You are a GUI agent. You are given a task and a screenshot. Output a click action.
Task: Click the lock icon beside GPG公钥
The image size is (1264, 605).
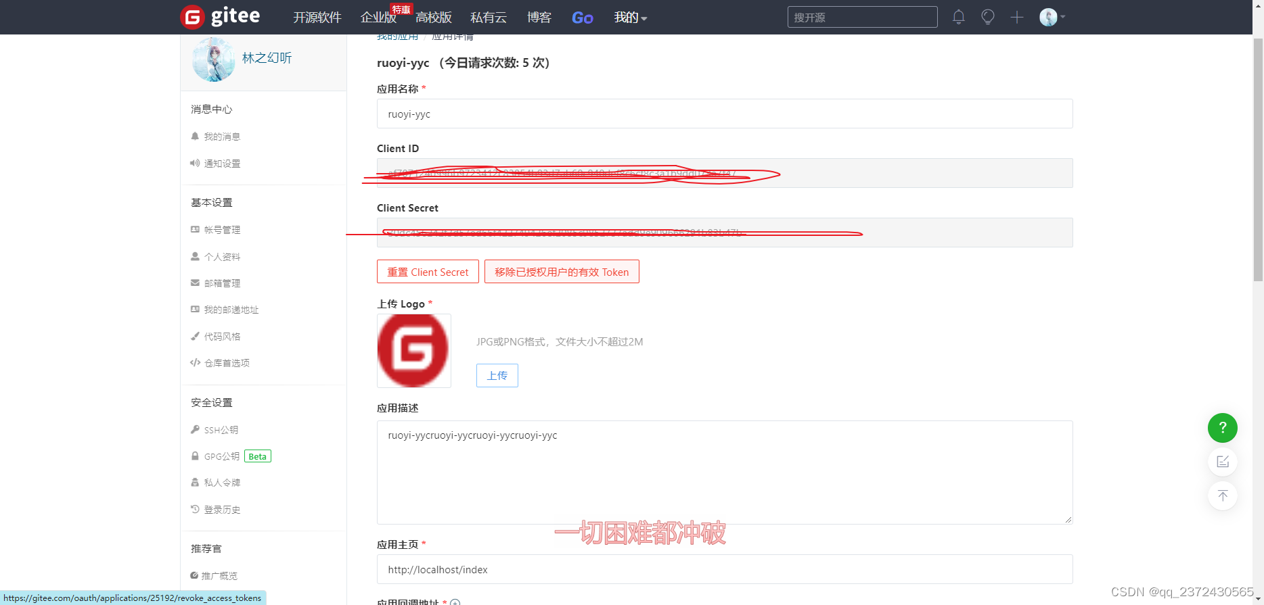click(195, 456)
